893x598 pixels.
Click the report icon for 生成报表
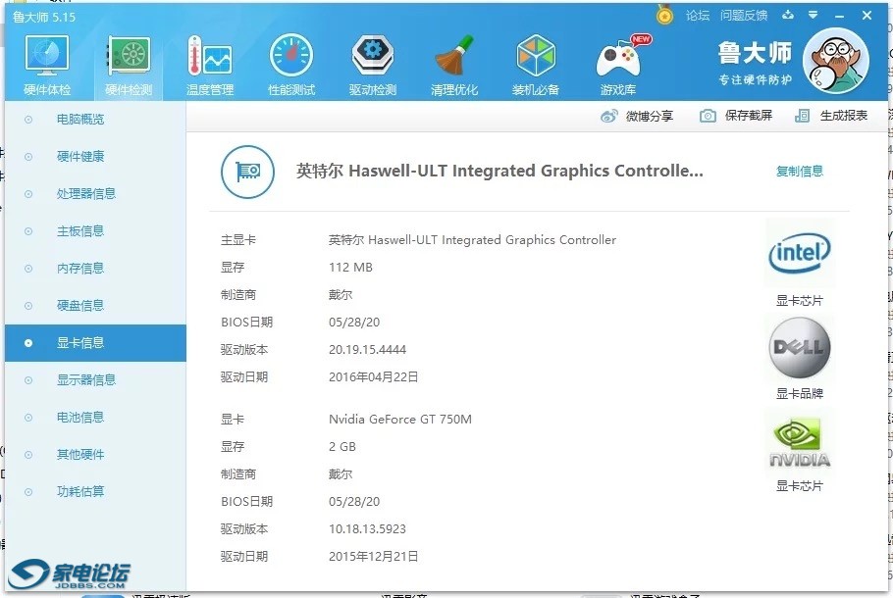(x=802, y=116)
